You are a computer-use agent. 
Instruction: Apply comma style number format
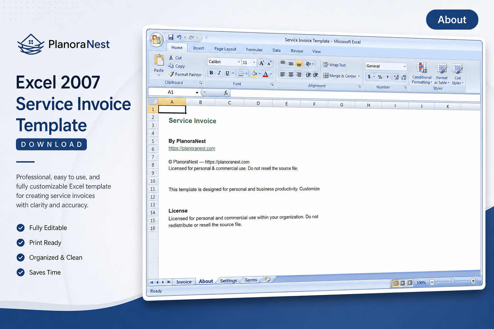tap(388, 77)
